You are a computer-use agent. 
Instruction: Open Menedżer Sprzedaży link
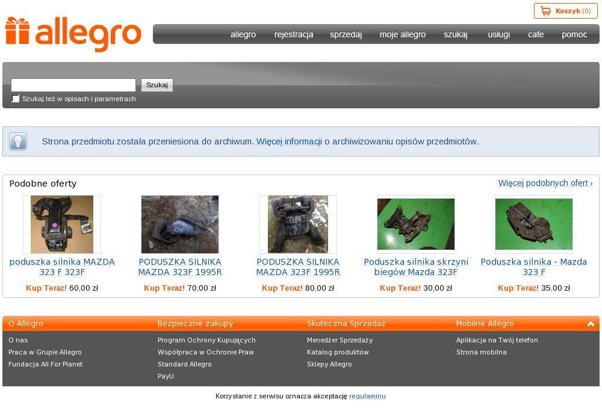click(x=340, y=340)
